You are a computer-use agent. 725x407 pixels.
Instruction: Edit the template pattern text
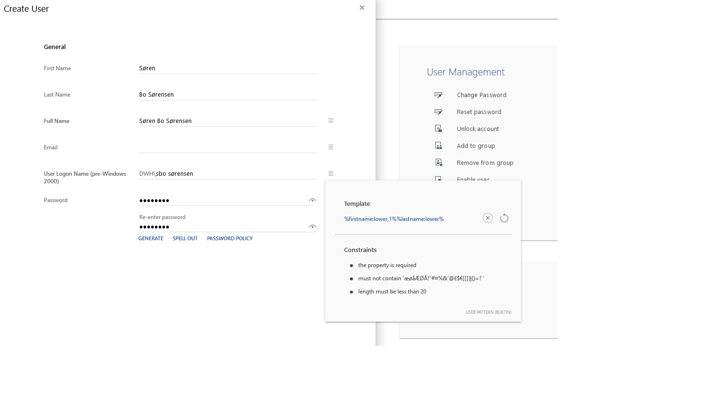click(394, 219)
